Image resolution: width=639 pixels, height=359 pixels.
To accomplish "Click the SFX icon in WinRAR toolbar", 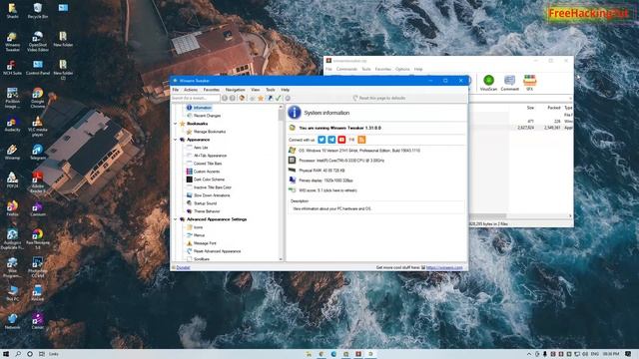I will [x=530, y=83].
